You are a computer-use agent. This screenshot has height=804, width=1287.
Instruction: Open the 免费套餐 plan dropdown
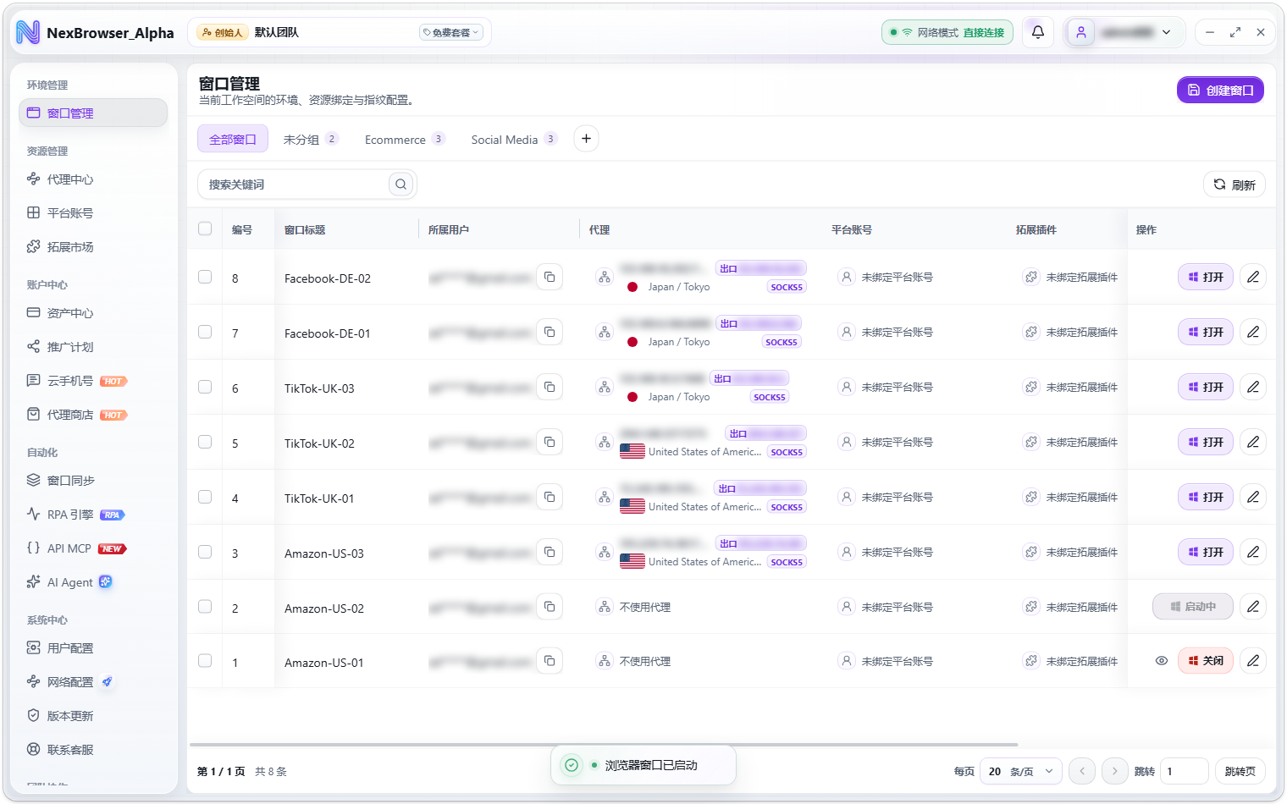point(451,32)
